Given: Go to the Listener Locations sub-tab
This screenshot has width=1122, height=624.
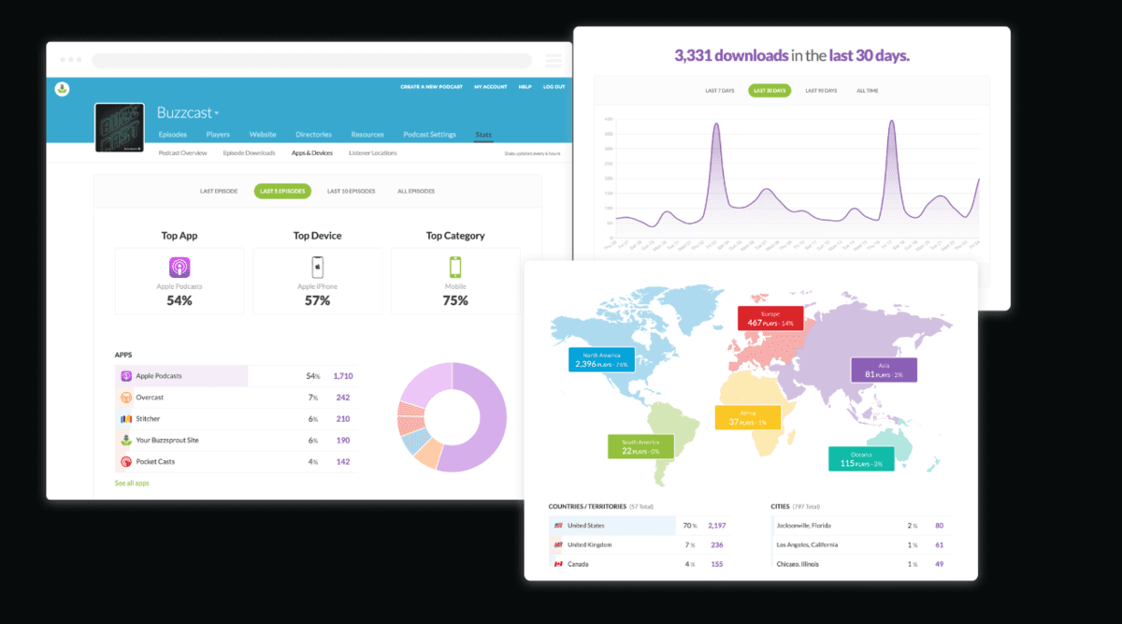Looking at the screenshot, I should 373,152.
